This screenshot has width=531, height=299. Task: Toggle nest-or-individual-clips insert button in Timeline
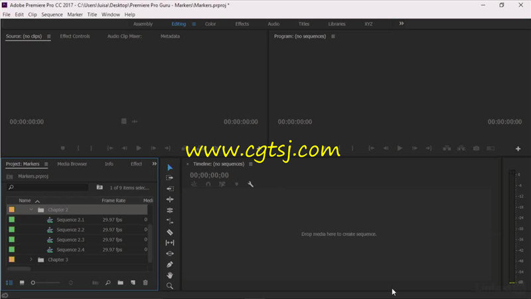[194, 184]
